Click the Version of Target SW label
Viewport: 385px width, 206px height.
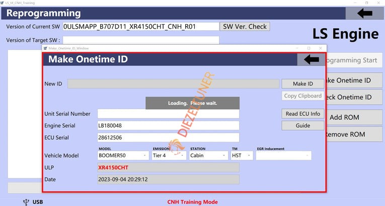33,40
